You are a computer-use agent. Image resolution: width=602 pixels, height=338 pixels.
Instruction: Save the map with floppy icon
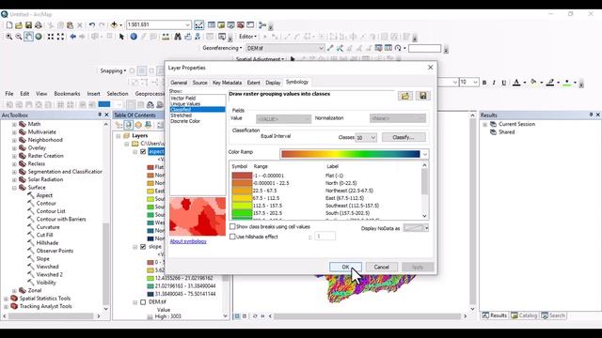28,25
